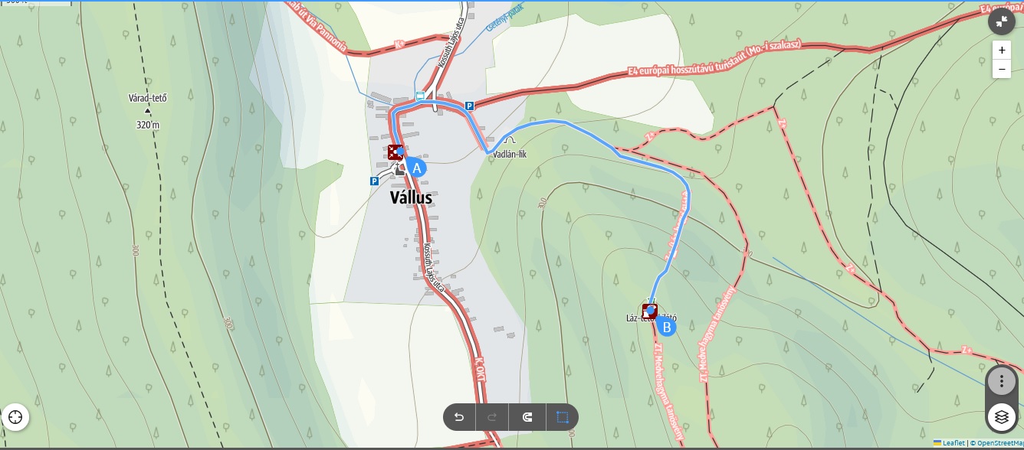1024x450 pixels.
Task: Open the three-dot more options menu
Action: click(1001, 380)
